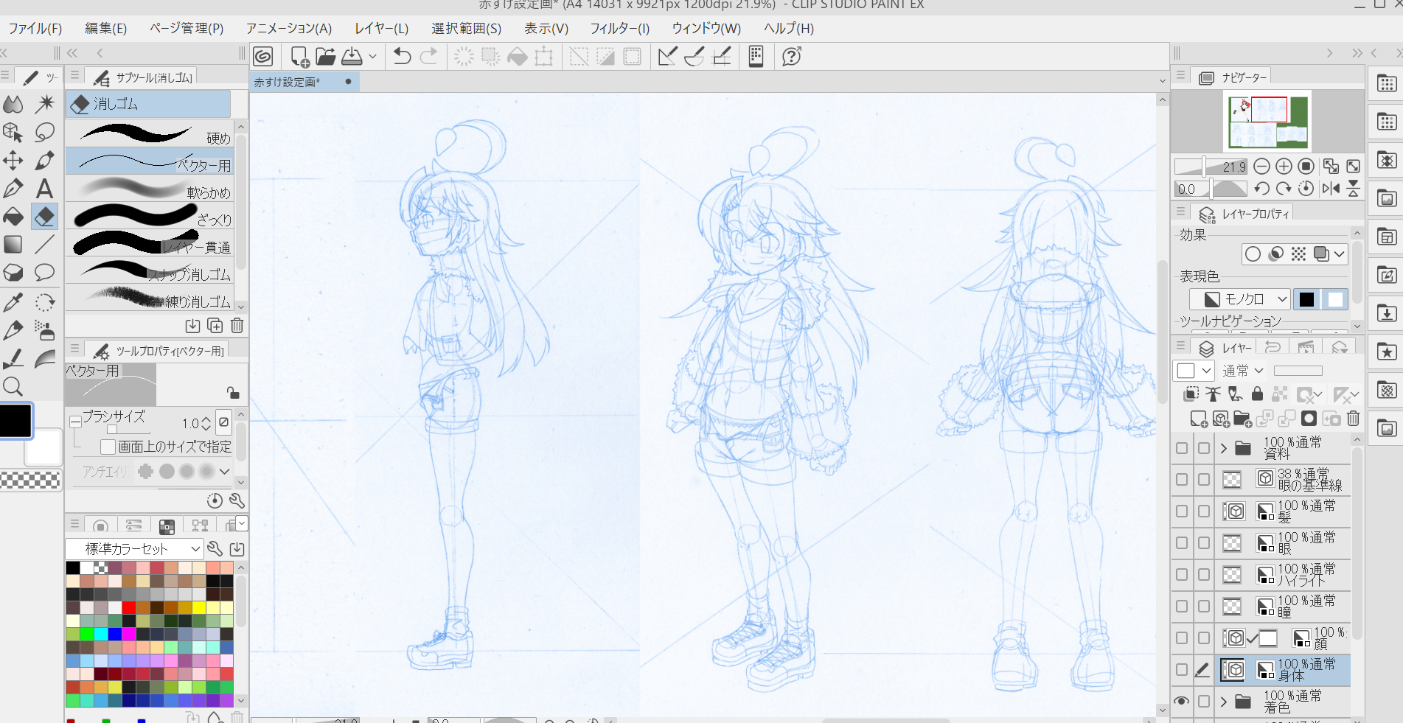Open the save options dropdown arrow
The width and height of the screenshot is (1403, 723).
(x=372, y=57)
